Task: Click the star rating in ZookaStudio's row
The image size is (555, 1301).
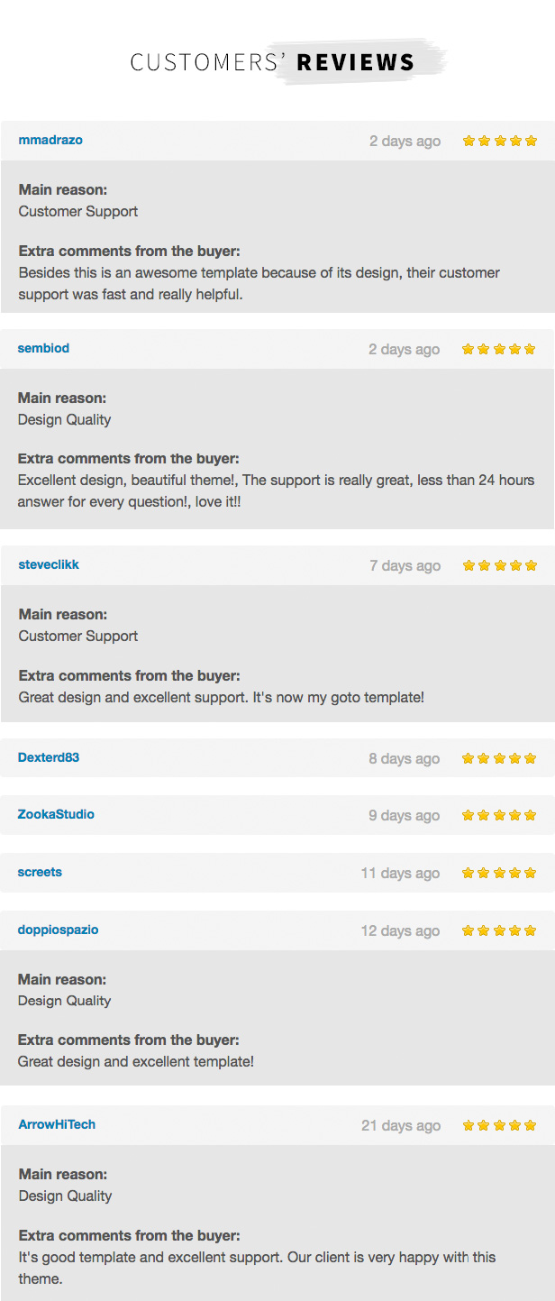Action: [x=499, y=815]
